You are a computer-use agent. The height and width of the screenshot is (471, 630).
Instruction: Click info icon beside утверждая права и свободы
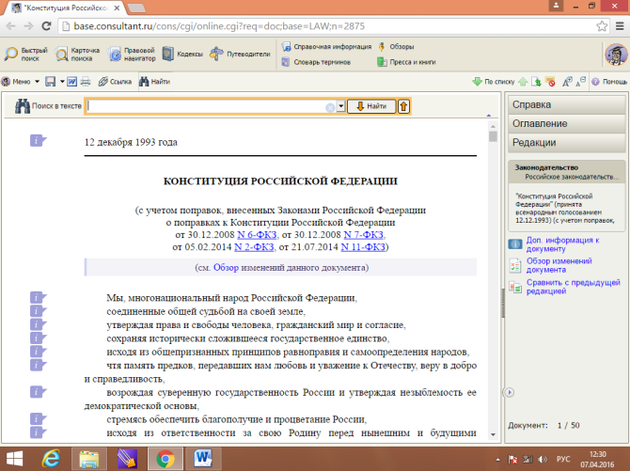39,324
